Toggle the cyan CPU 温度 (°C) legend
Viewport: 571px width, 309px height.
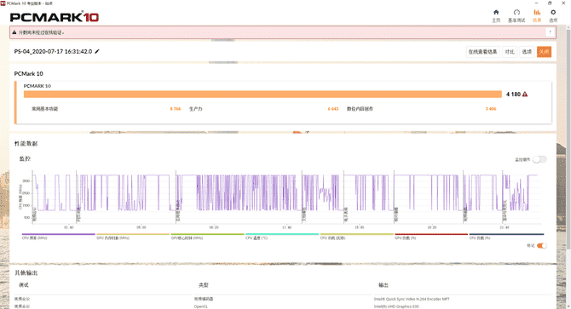pyautogui.click(x=282, y=237)
